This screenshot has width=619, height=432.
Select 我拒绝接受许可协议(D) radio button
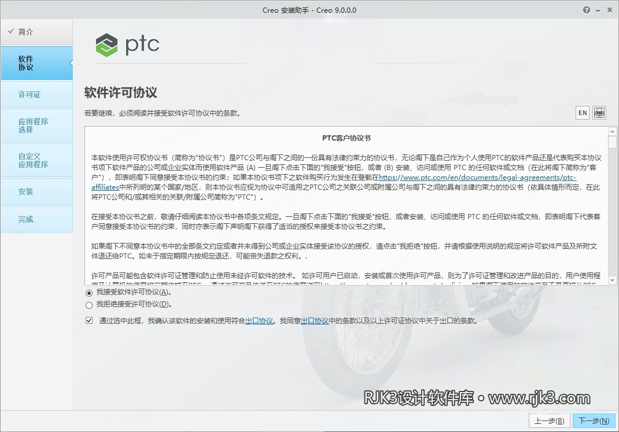[x=89, y=305]
